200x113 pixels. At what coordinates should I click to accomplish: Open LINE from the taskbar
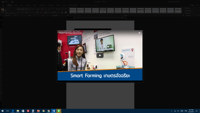click(x=59, y=111)
